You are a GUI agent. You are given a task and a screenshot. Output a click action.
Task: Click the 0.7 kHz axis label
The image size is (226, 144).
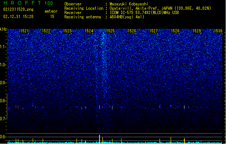coord(3,119)
